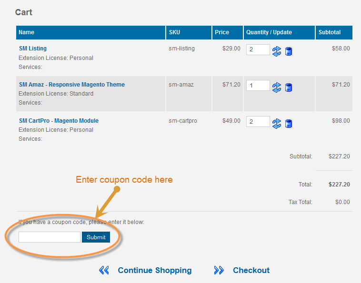This screenshot has height=283, width=361.
Task: Click the Continue Shopping link
Action: (155, 270)
